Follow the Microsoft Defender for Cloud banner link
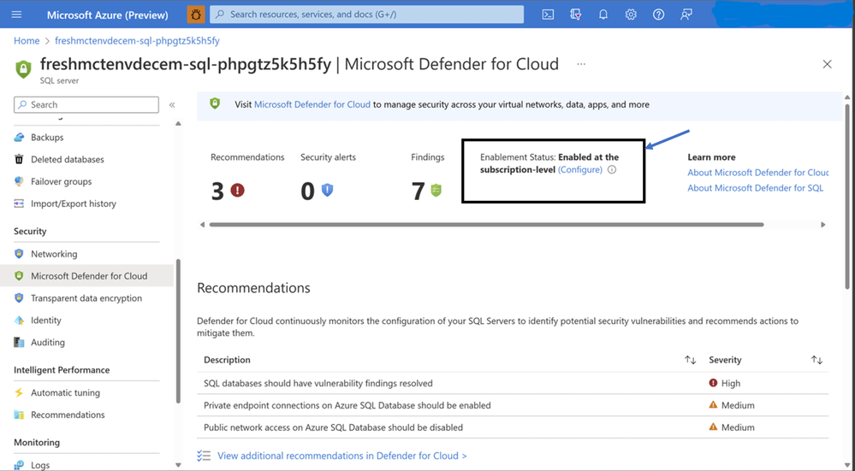855x471 pixels. tap(312, 104)
